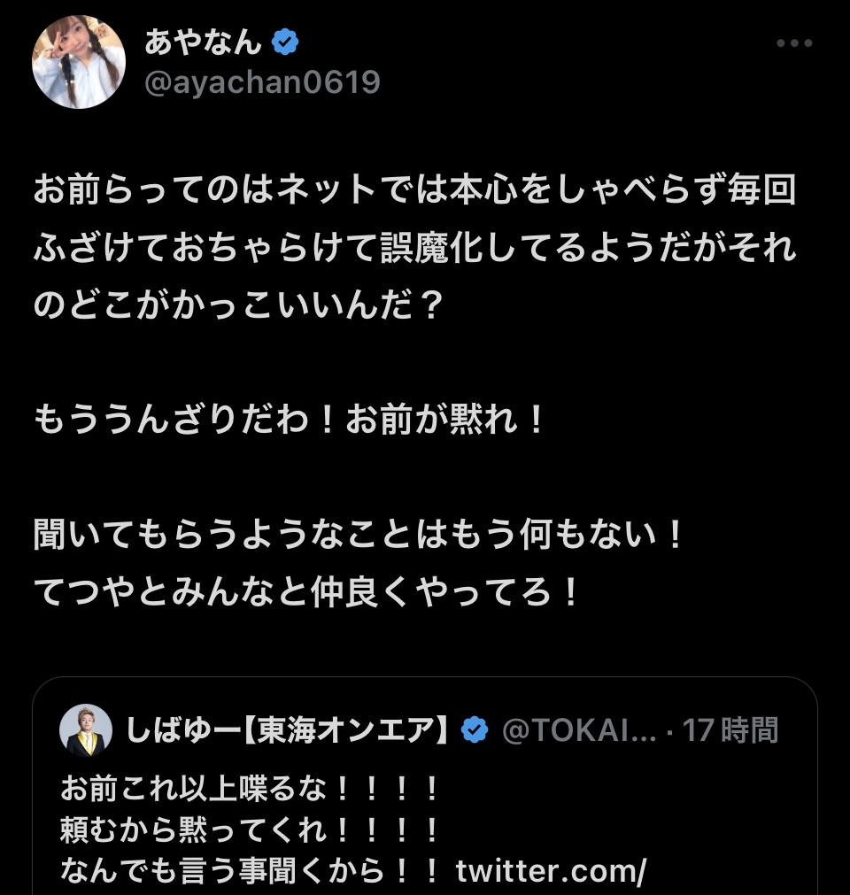Click the line てつやとみんなと仲良くやってろ！
The width and height of the screenshot is (850, 895).
coord(306,592)
